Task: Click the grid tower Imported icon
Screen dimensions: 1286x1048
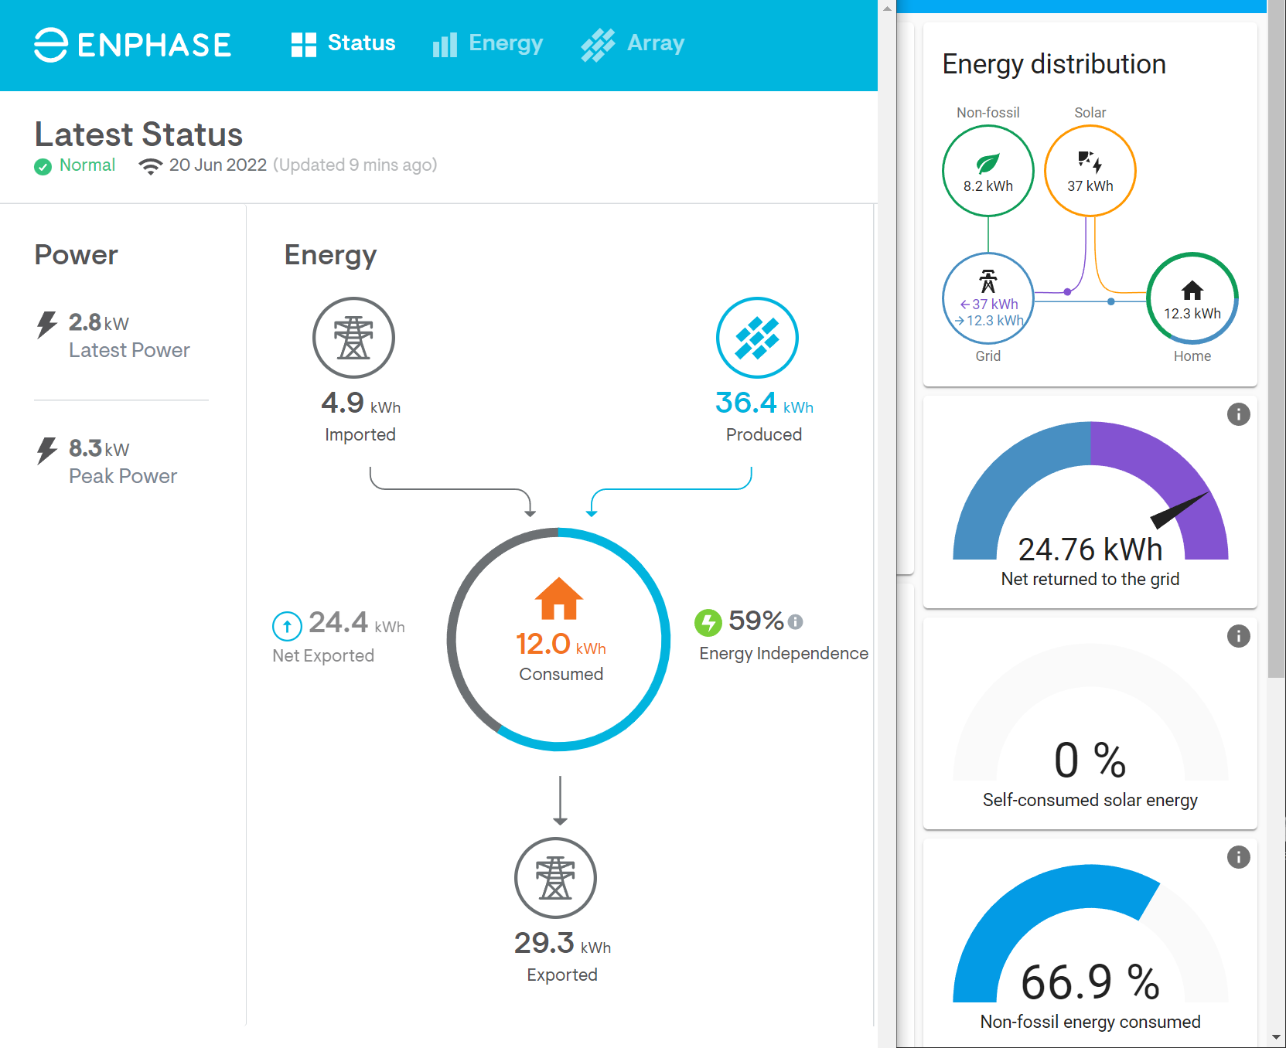Action: coord(353,338)
